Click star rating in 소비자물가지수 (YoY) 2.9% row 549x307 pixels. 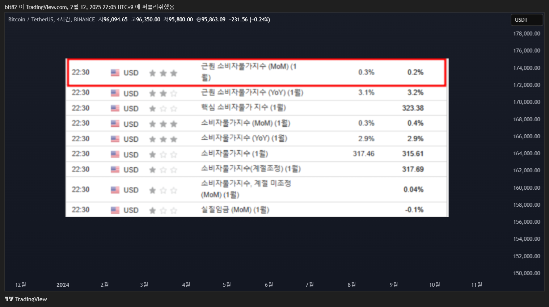(x=163, y=139)
